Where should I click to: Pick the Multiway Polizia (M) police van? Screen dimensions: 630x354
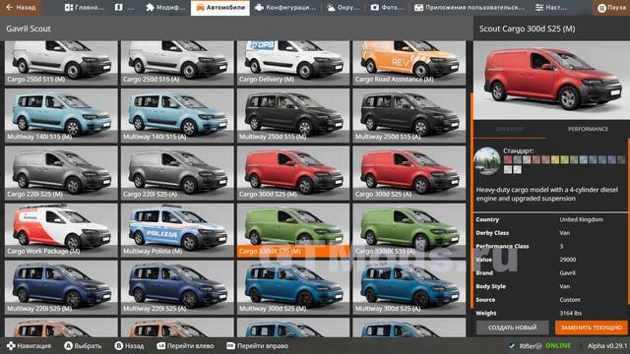[x=177, y=230]
